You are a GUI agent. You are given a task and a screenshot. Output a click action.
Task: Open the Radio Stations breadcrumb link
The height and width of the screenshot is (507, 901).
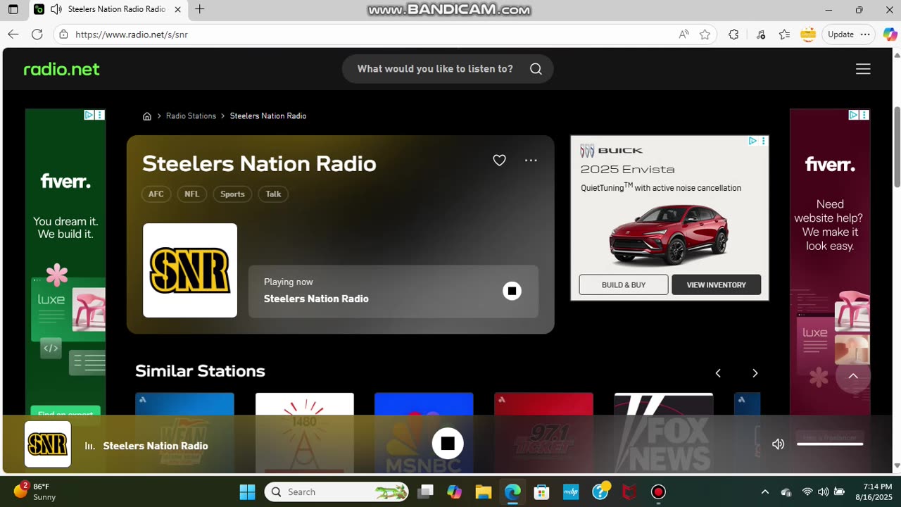191,116
